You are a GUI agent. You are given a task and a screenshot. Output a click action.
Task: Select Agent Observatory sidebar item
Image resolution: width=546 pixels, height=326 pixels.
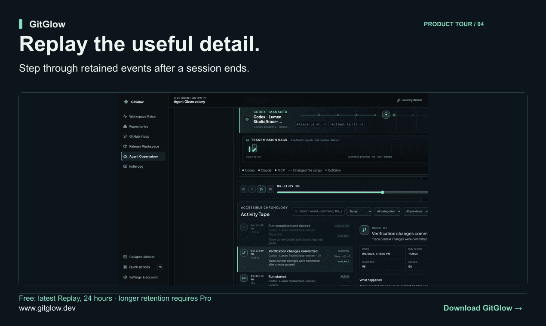[x=143, y=156]
